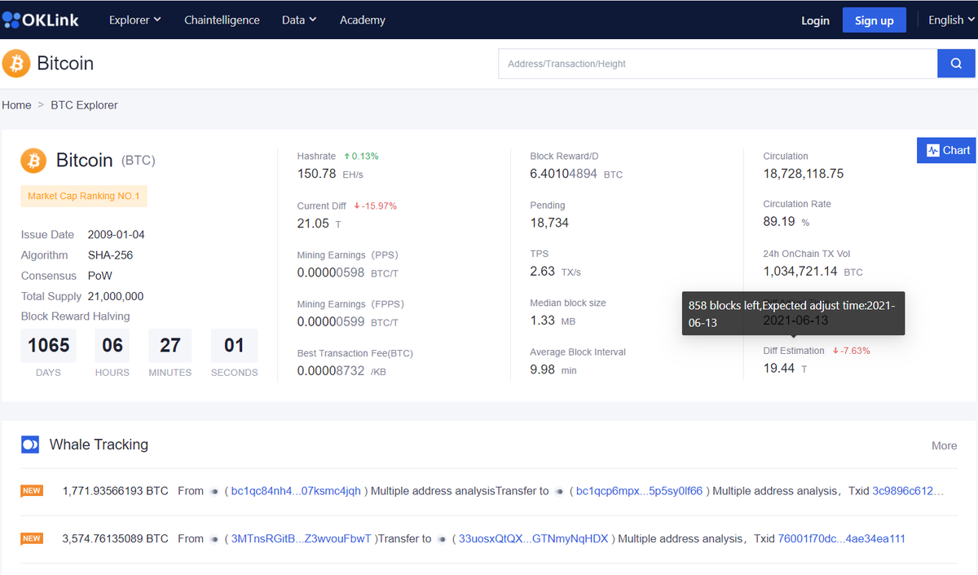
Task: Click Circulation value 18,728,118.75
Action: 804,174
